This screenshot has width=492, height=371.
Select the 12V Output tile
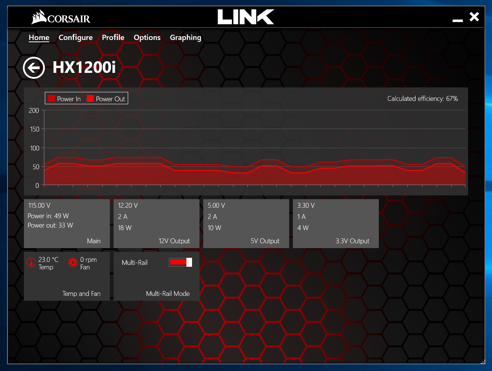click(157, 223)
